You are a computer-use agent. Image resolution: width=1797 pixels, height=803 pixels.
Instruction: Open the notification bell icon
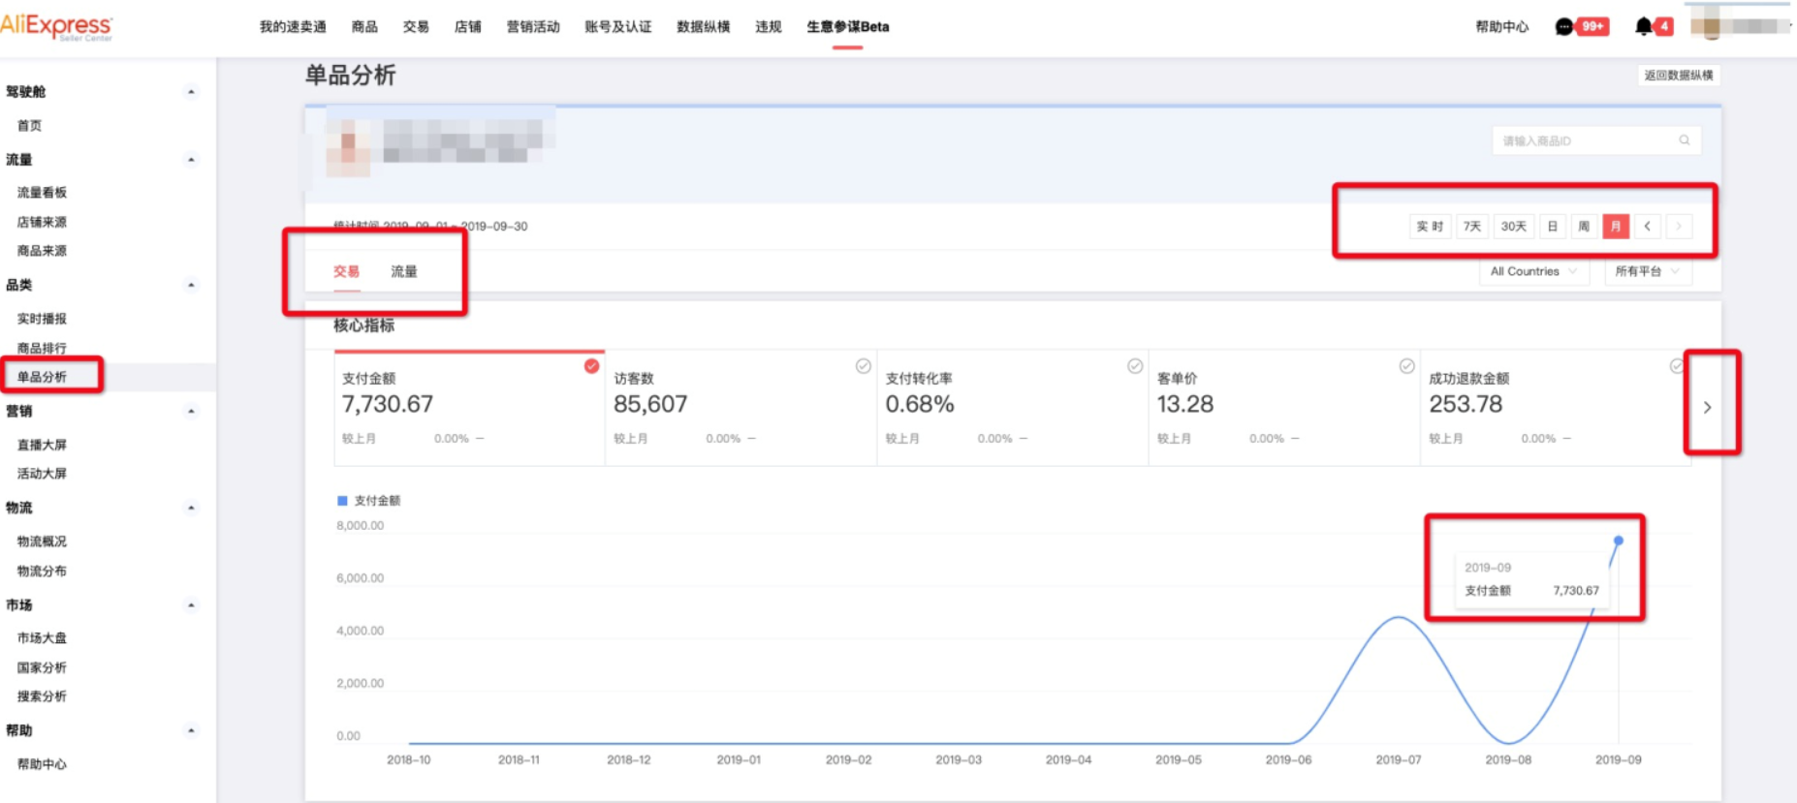tap(1643, 26)
